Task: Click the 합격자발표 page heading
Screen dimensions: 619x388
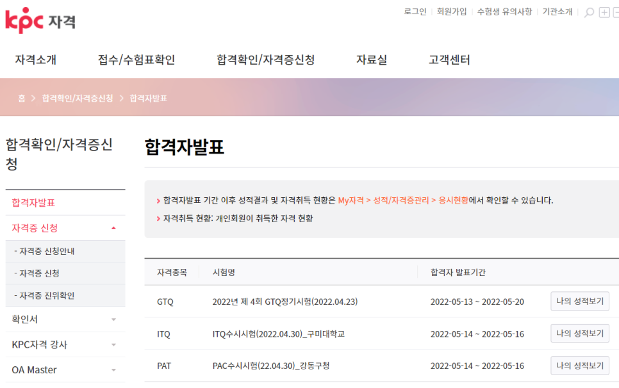Action: 185,147
